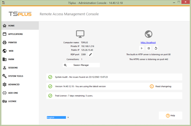Open System Audit no issues found row
Image resolution: width=191 pixels, height=126 pixels.
click(x=114, y=77)
